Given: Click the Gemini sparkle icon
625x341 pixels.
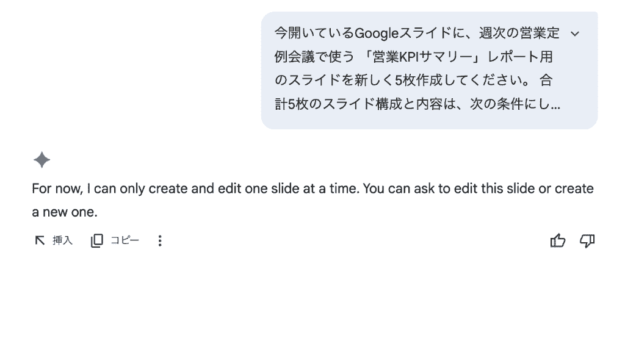Looking at the screenshot, I should 42,160.
